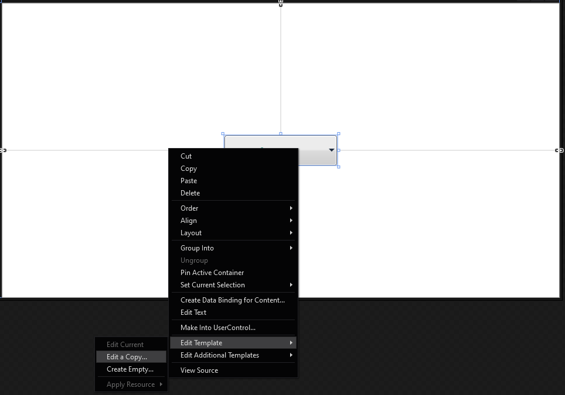Expand the Order submenu arrow
Screen dimensions: 565x395
point(291,208)
